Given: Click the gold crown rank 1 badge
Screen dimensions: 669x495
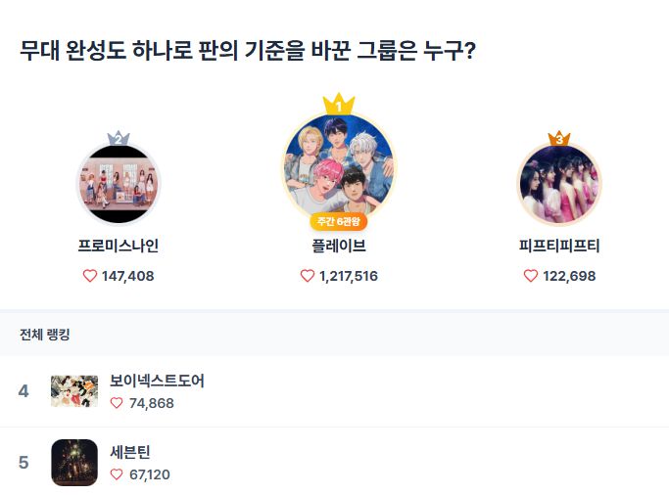Looking at the screenshot, I should (338, 104).
